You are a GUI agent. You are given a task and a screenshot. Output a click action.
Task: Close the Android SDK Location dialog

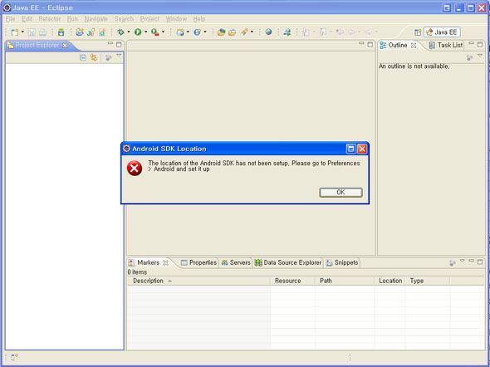tap(362, 149)
